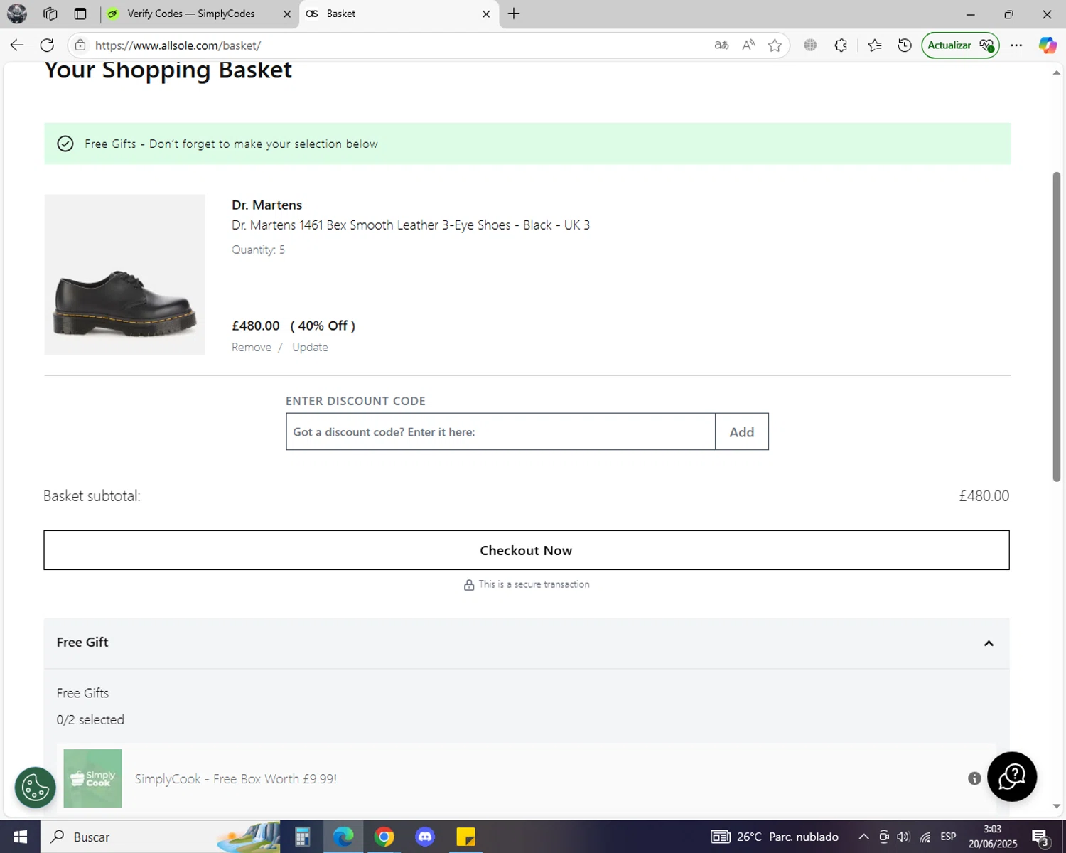Open Google Chrome from taskbar

(x=384, y=837)
